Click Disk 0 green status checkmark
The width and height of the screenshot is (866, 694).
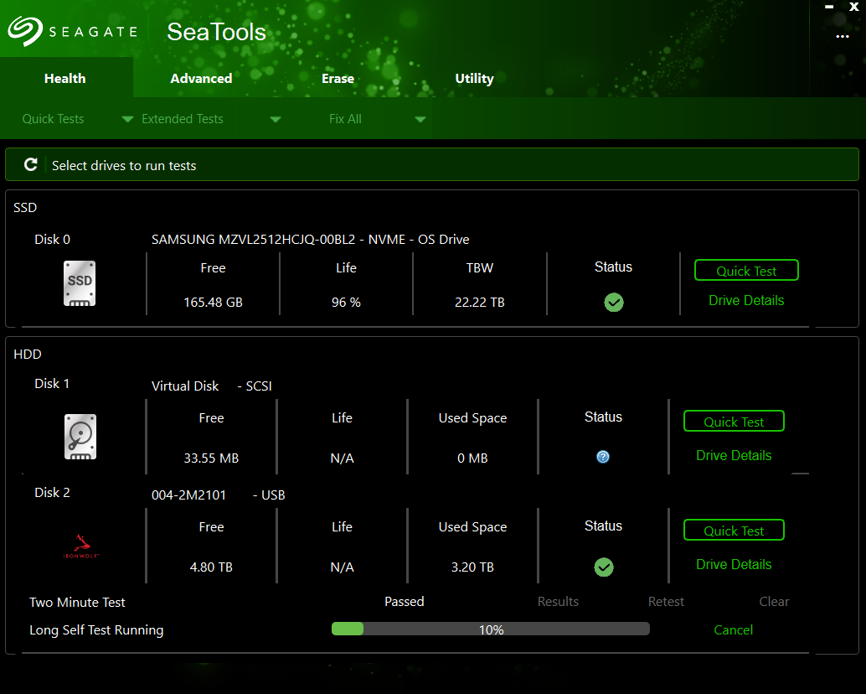pyautogui.click(x=613, y=303)
